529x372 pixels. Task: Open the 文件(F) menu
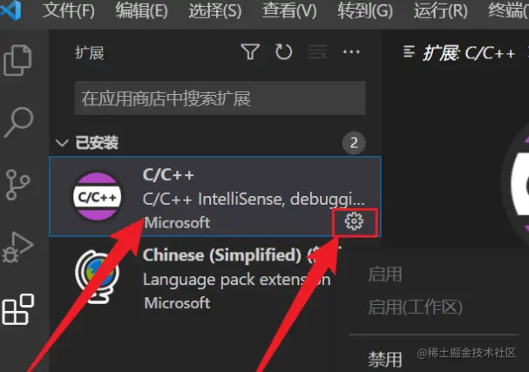coord(69,10)
